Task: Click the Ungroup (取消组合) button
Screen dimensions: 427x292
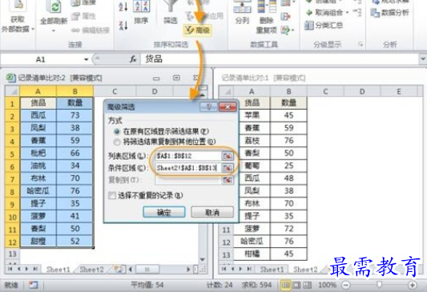Action: (x=325, y=12)
